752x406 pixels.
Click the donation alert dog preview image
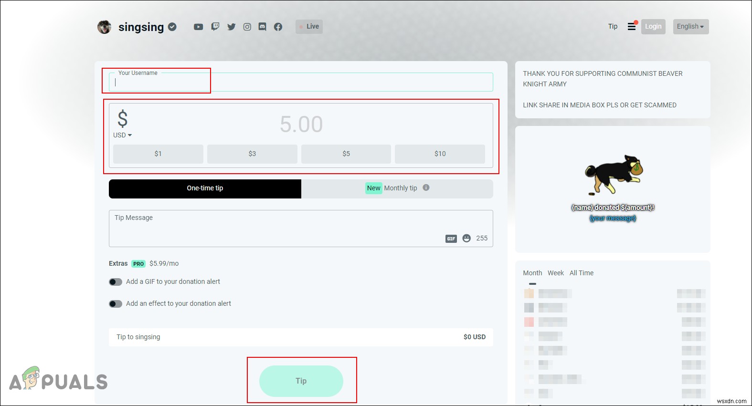[614, 174]
